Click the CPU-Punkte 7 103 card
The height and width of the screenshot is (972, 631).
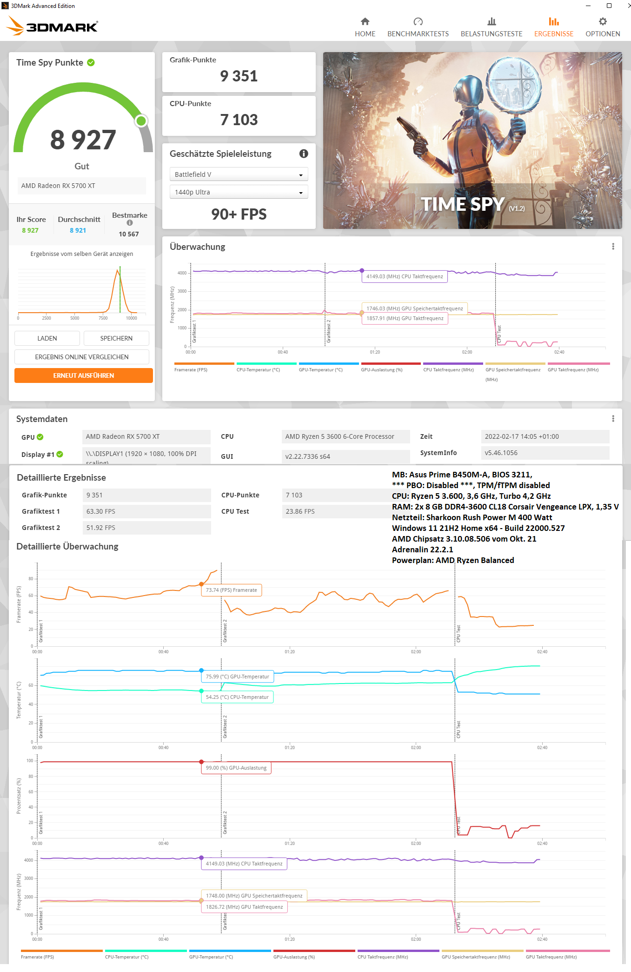point(239,115)
